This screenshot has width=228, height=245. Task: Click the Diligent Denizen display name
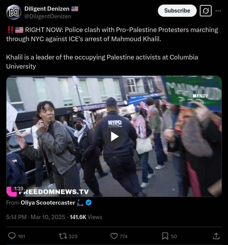point(47,9)
